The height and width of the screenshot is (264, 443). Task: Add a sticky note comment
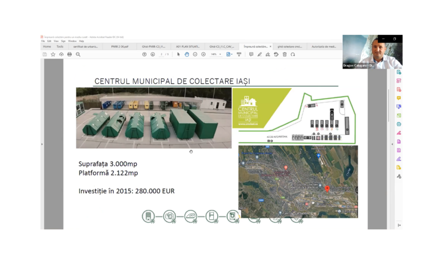pyautogui.click(x=251, y=54)
